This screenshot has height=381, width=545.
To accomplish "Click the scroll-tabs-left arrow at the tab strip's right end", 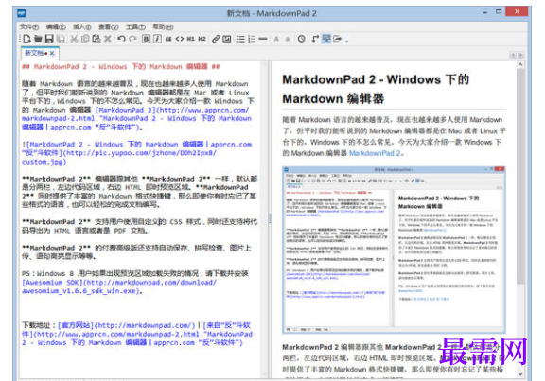I will pyautogui.click(x=513, y=55).
